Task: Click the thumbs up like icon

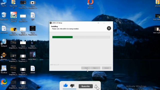Action: 65,85
